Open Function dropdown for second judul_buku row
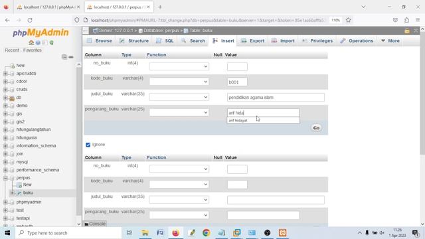Viewport: 425px width, 239px height. coord(179,200)
